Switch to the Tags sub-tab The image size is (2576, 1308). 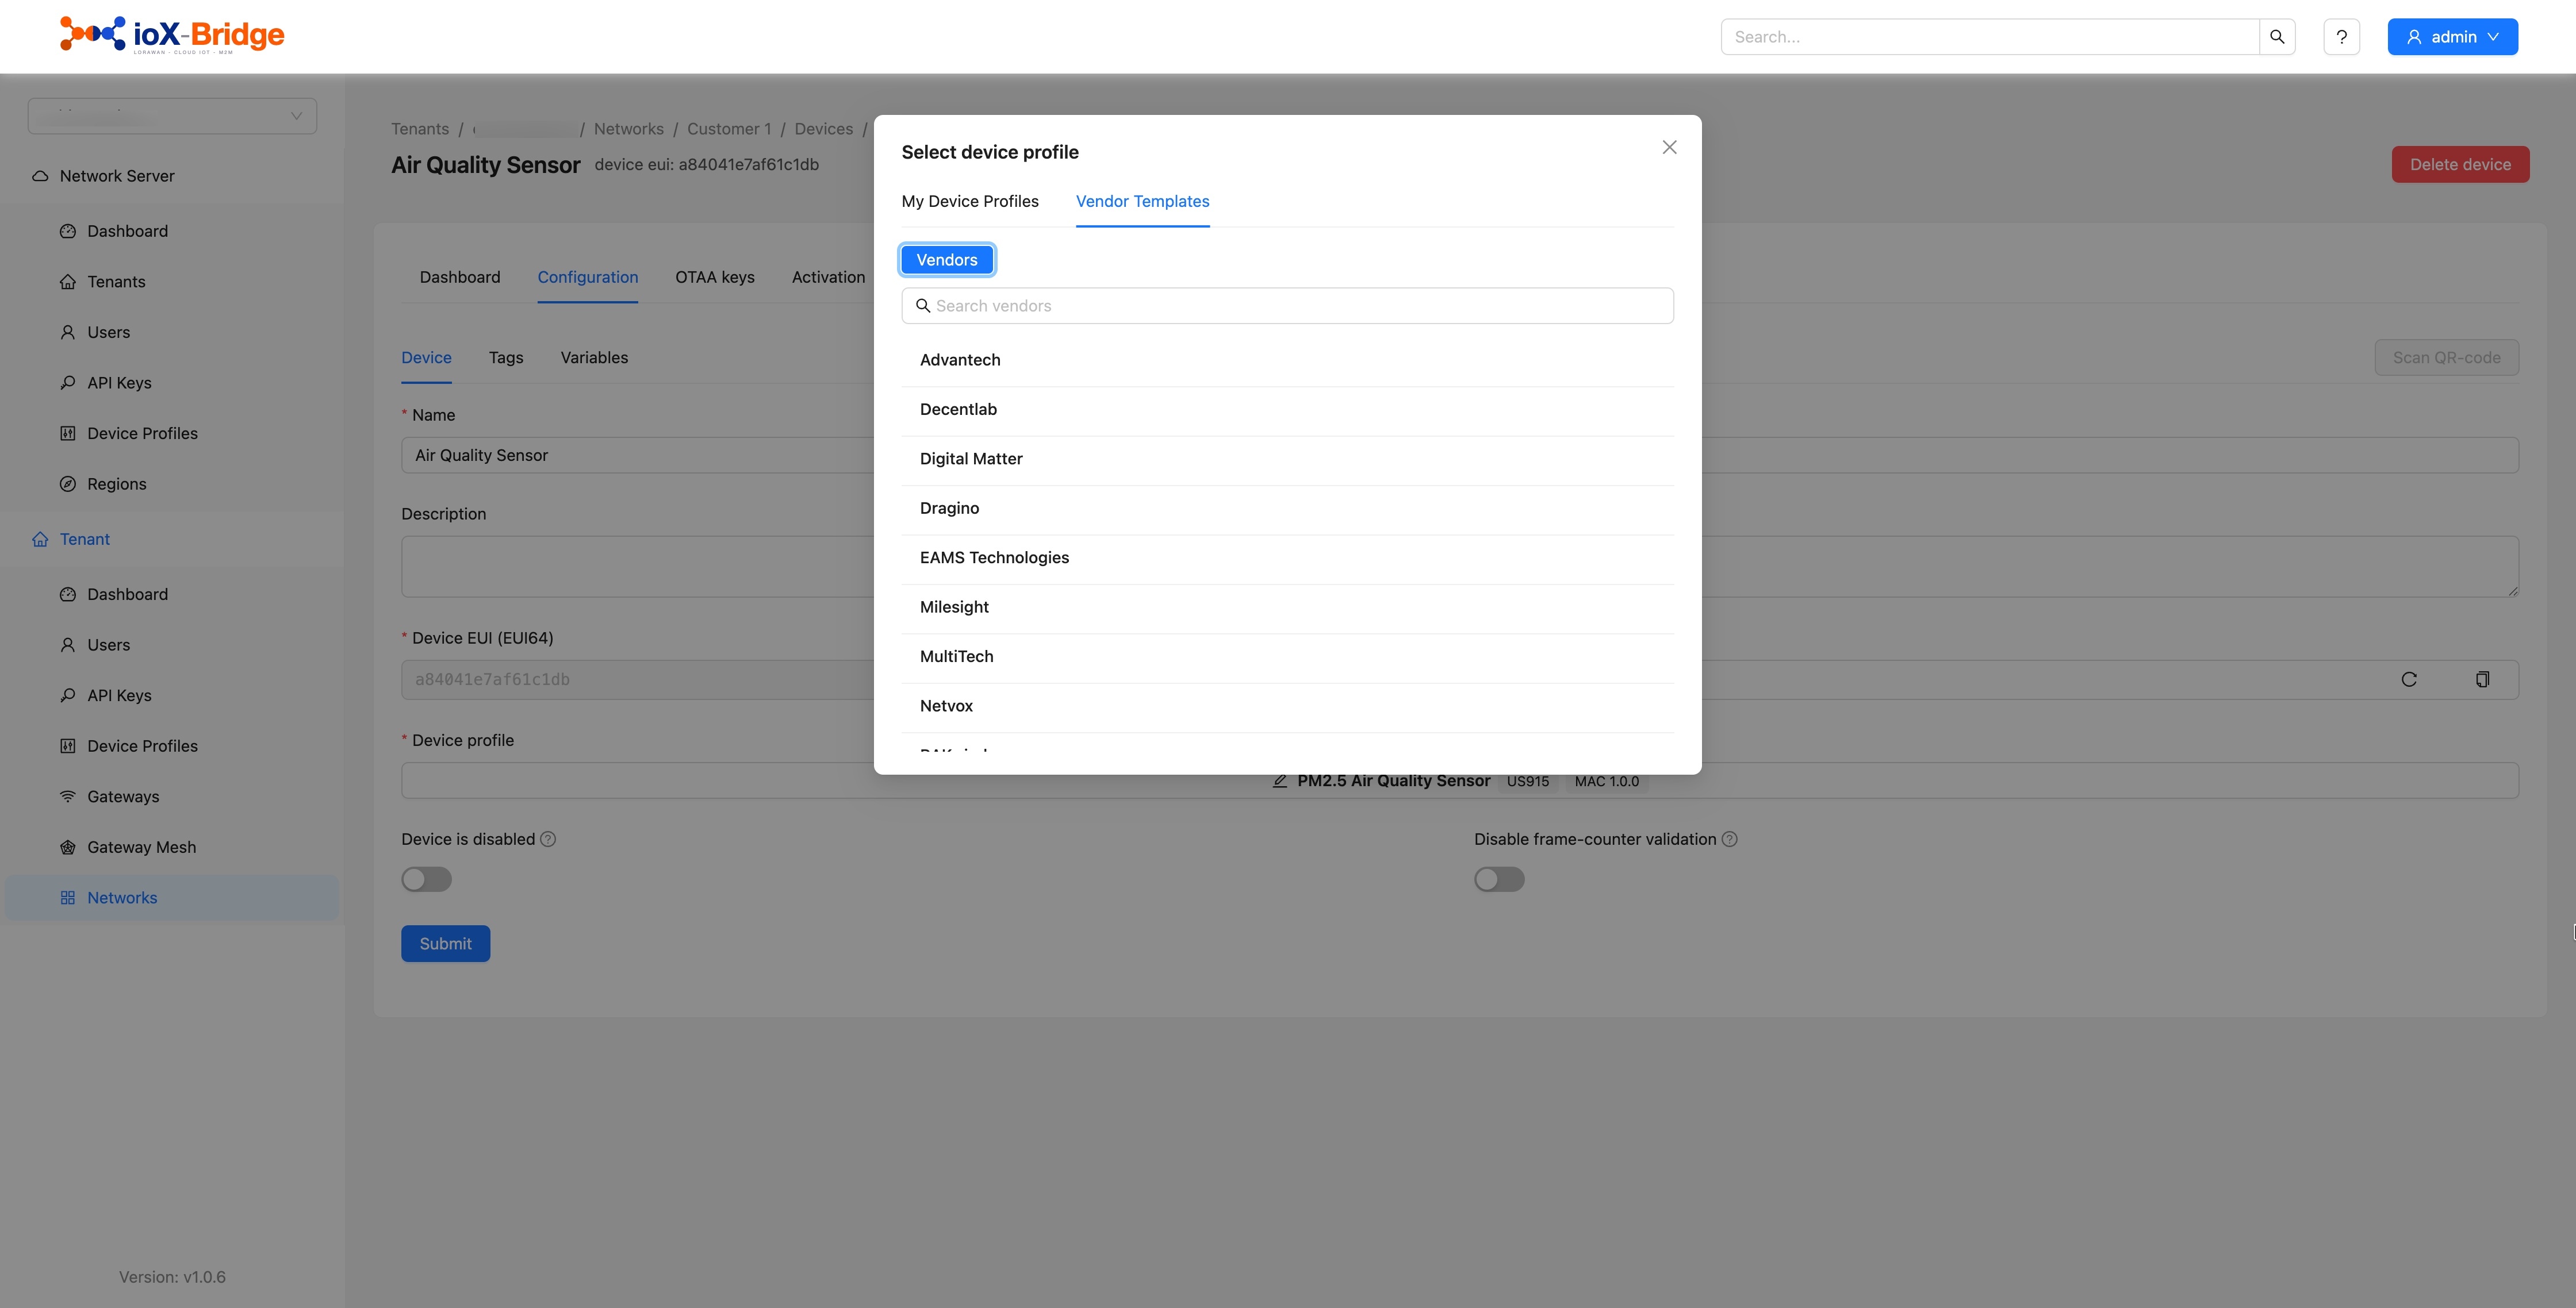[x=505, y=357]
